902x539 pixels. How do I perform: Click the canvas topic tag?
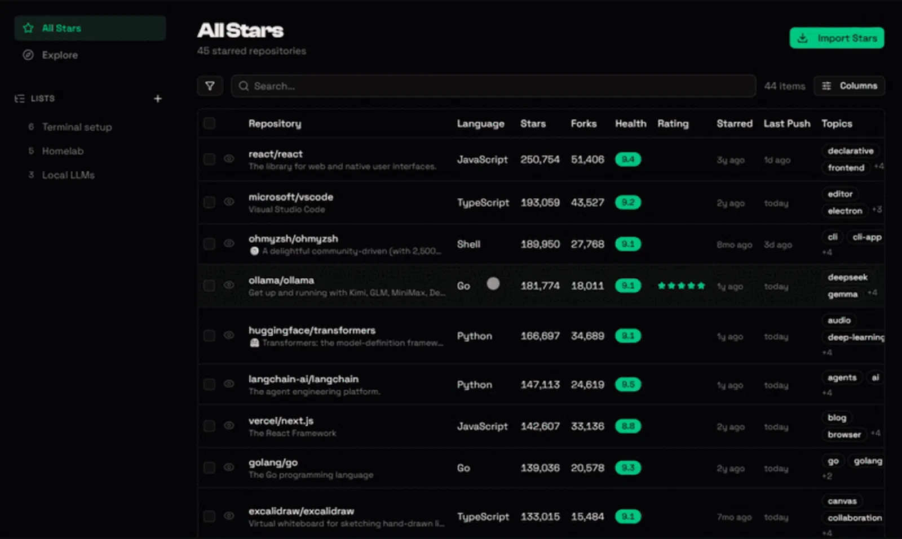[x=842, y=501]
